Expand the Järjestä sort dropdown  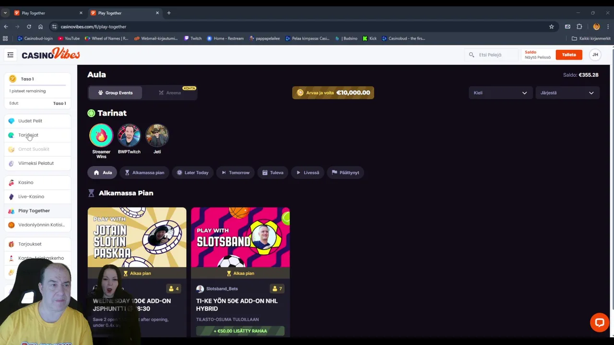click(567, 93)
